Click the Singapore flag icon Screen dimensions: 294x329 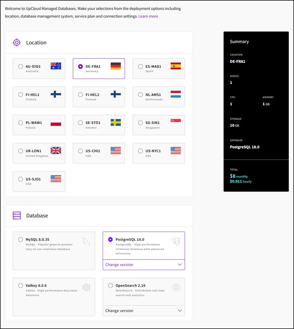[x=176, y=122]
